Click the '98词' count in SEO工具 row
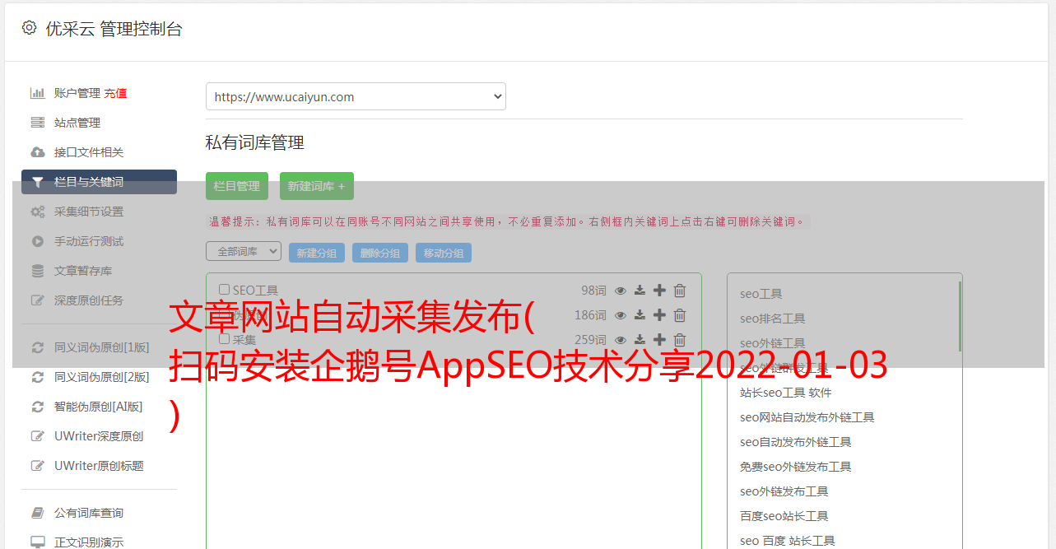Image resolution: width=1056 pixels, height=549 pixels. 593,291
